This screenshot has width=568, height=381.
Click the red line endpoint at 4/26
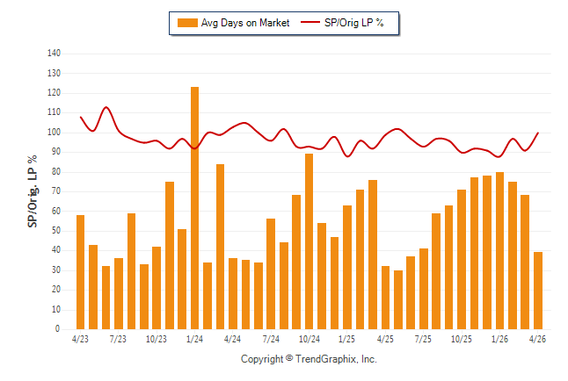pos(538,133)
